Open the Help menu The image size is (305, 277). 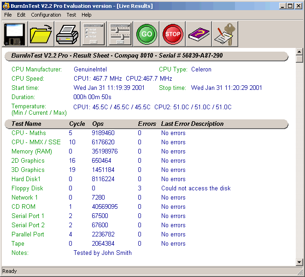[x=86, y=15]
